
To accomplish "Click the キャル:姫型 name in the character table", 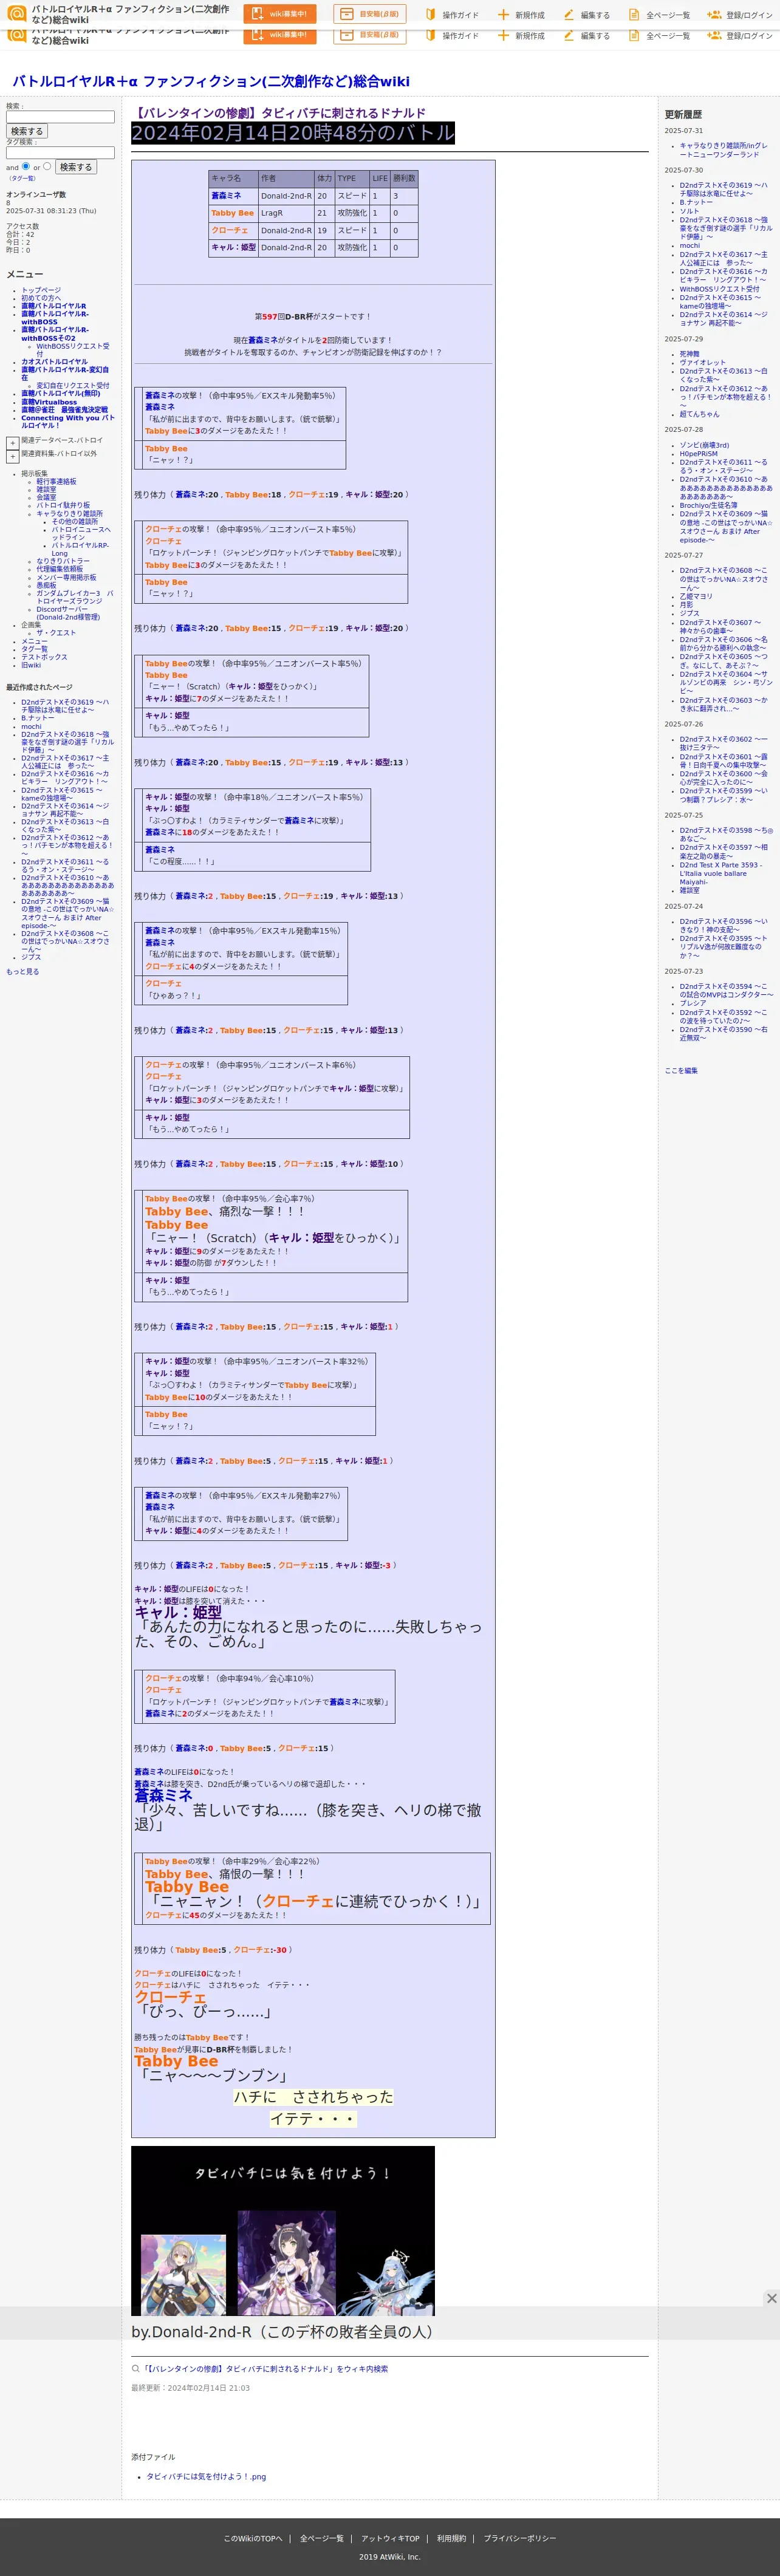I will pyautogui.click(x=233, y=247).
